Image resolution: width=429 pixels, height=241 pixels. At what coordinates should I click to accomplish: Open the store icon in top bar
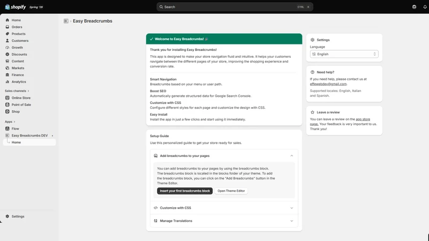coord(414,7)
